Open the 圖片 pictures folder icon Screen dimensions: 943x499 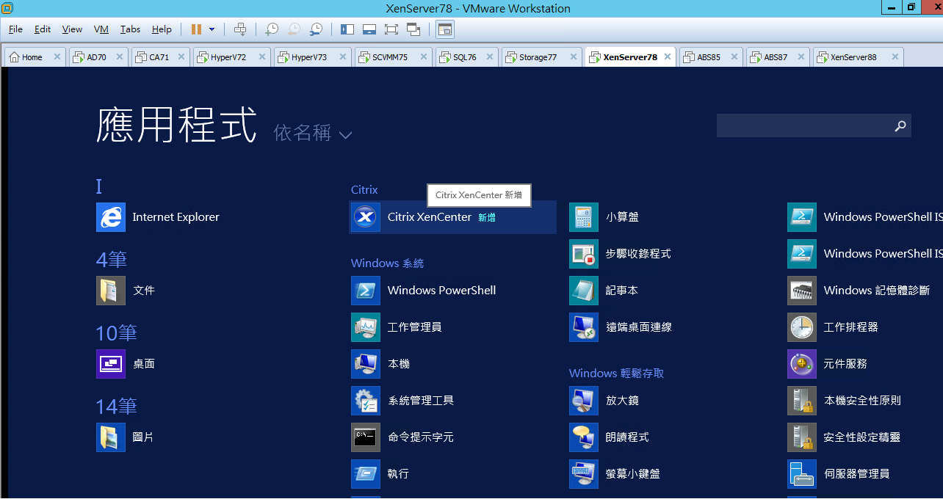coord(111,437)
